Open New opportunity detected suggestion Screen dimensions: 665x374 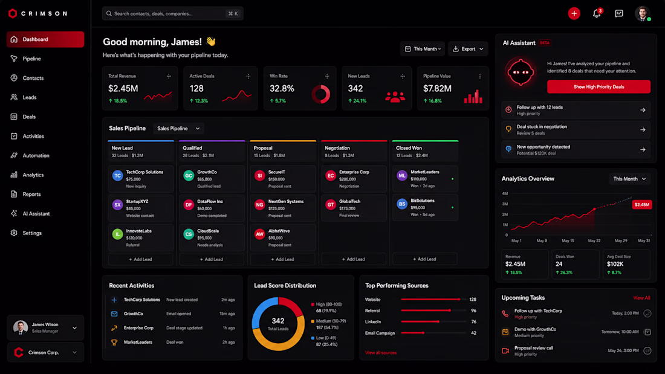576,150
